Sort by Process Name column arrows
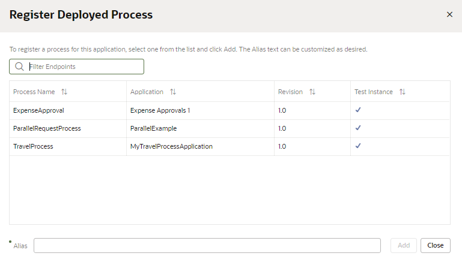This screenshot has width=462, height=262. coord(64,92)
